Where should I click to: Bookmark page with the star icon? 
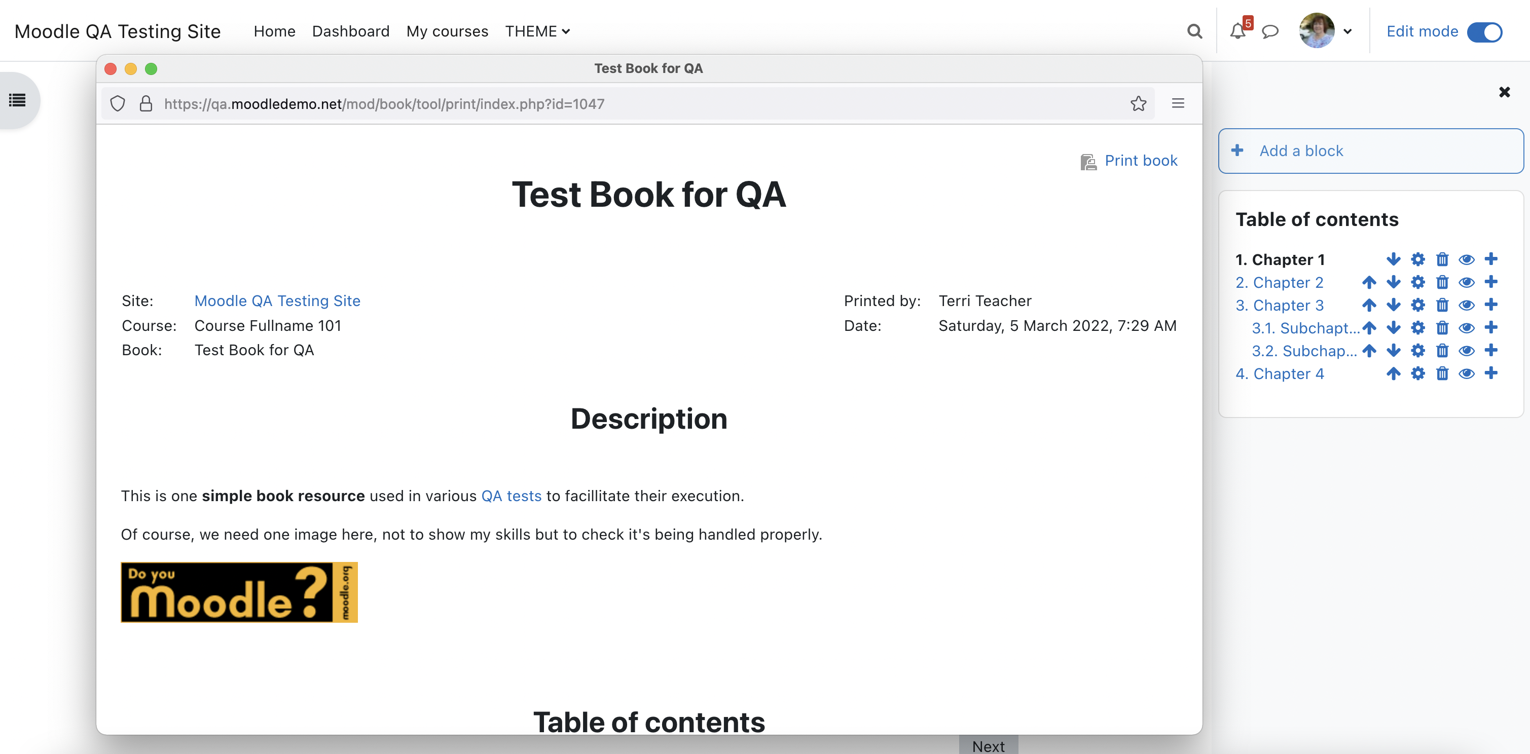point(1138,104)
